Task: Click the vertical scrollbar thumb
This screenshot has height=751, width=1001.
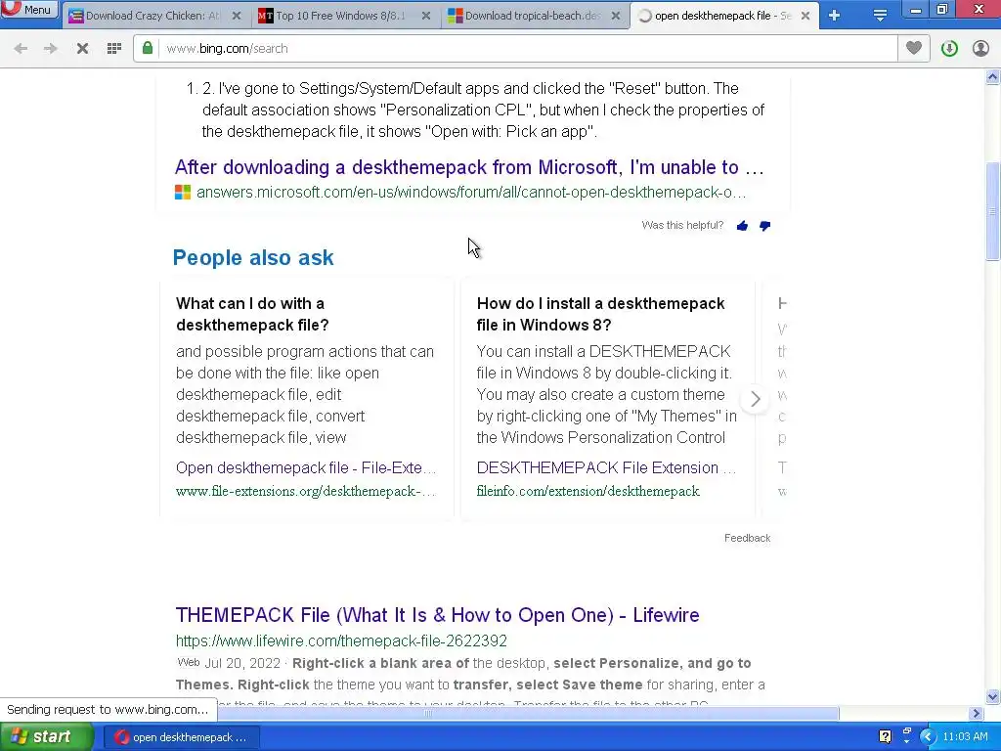Action: [993, 211]
